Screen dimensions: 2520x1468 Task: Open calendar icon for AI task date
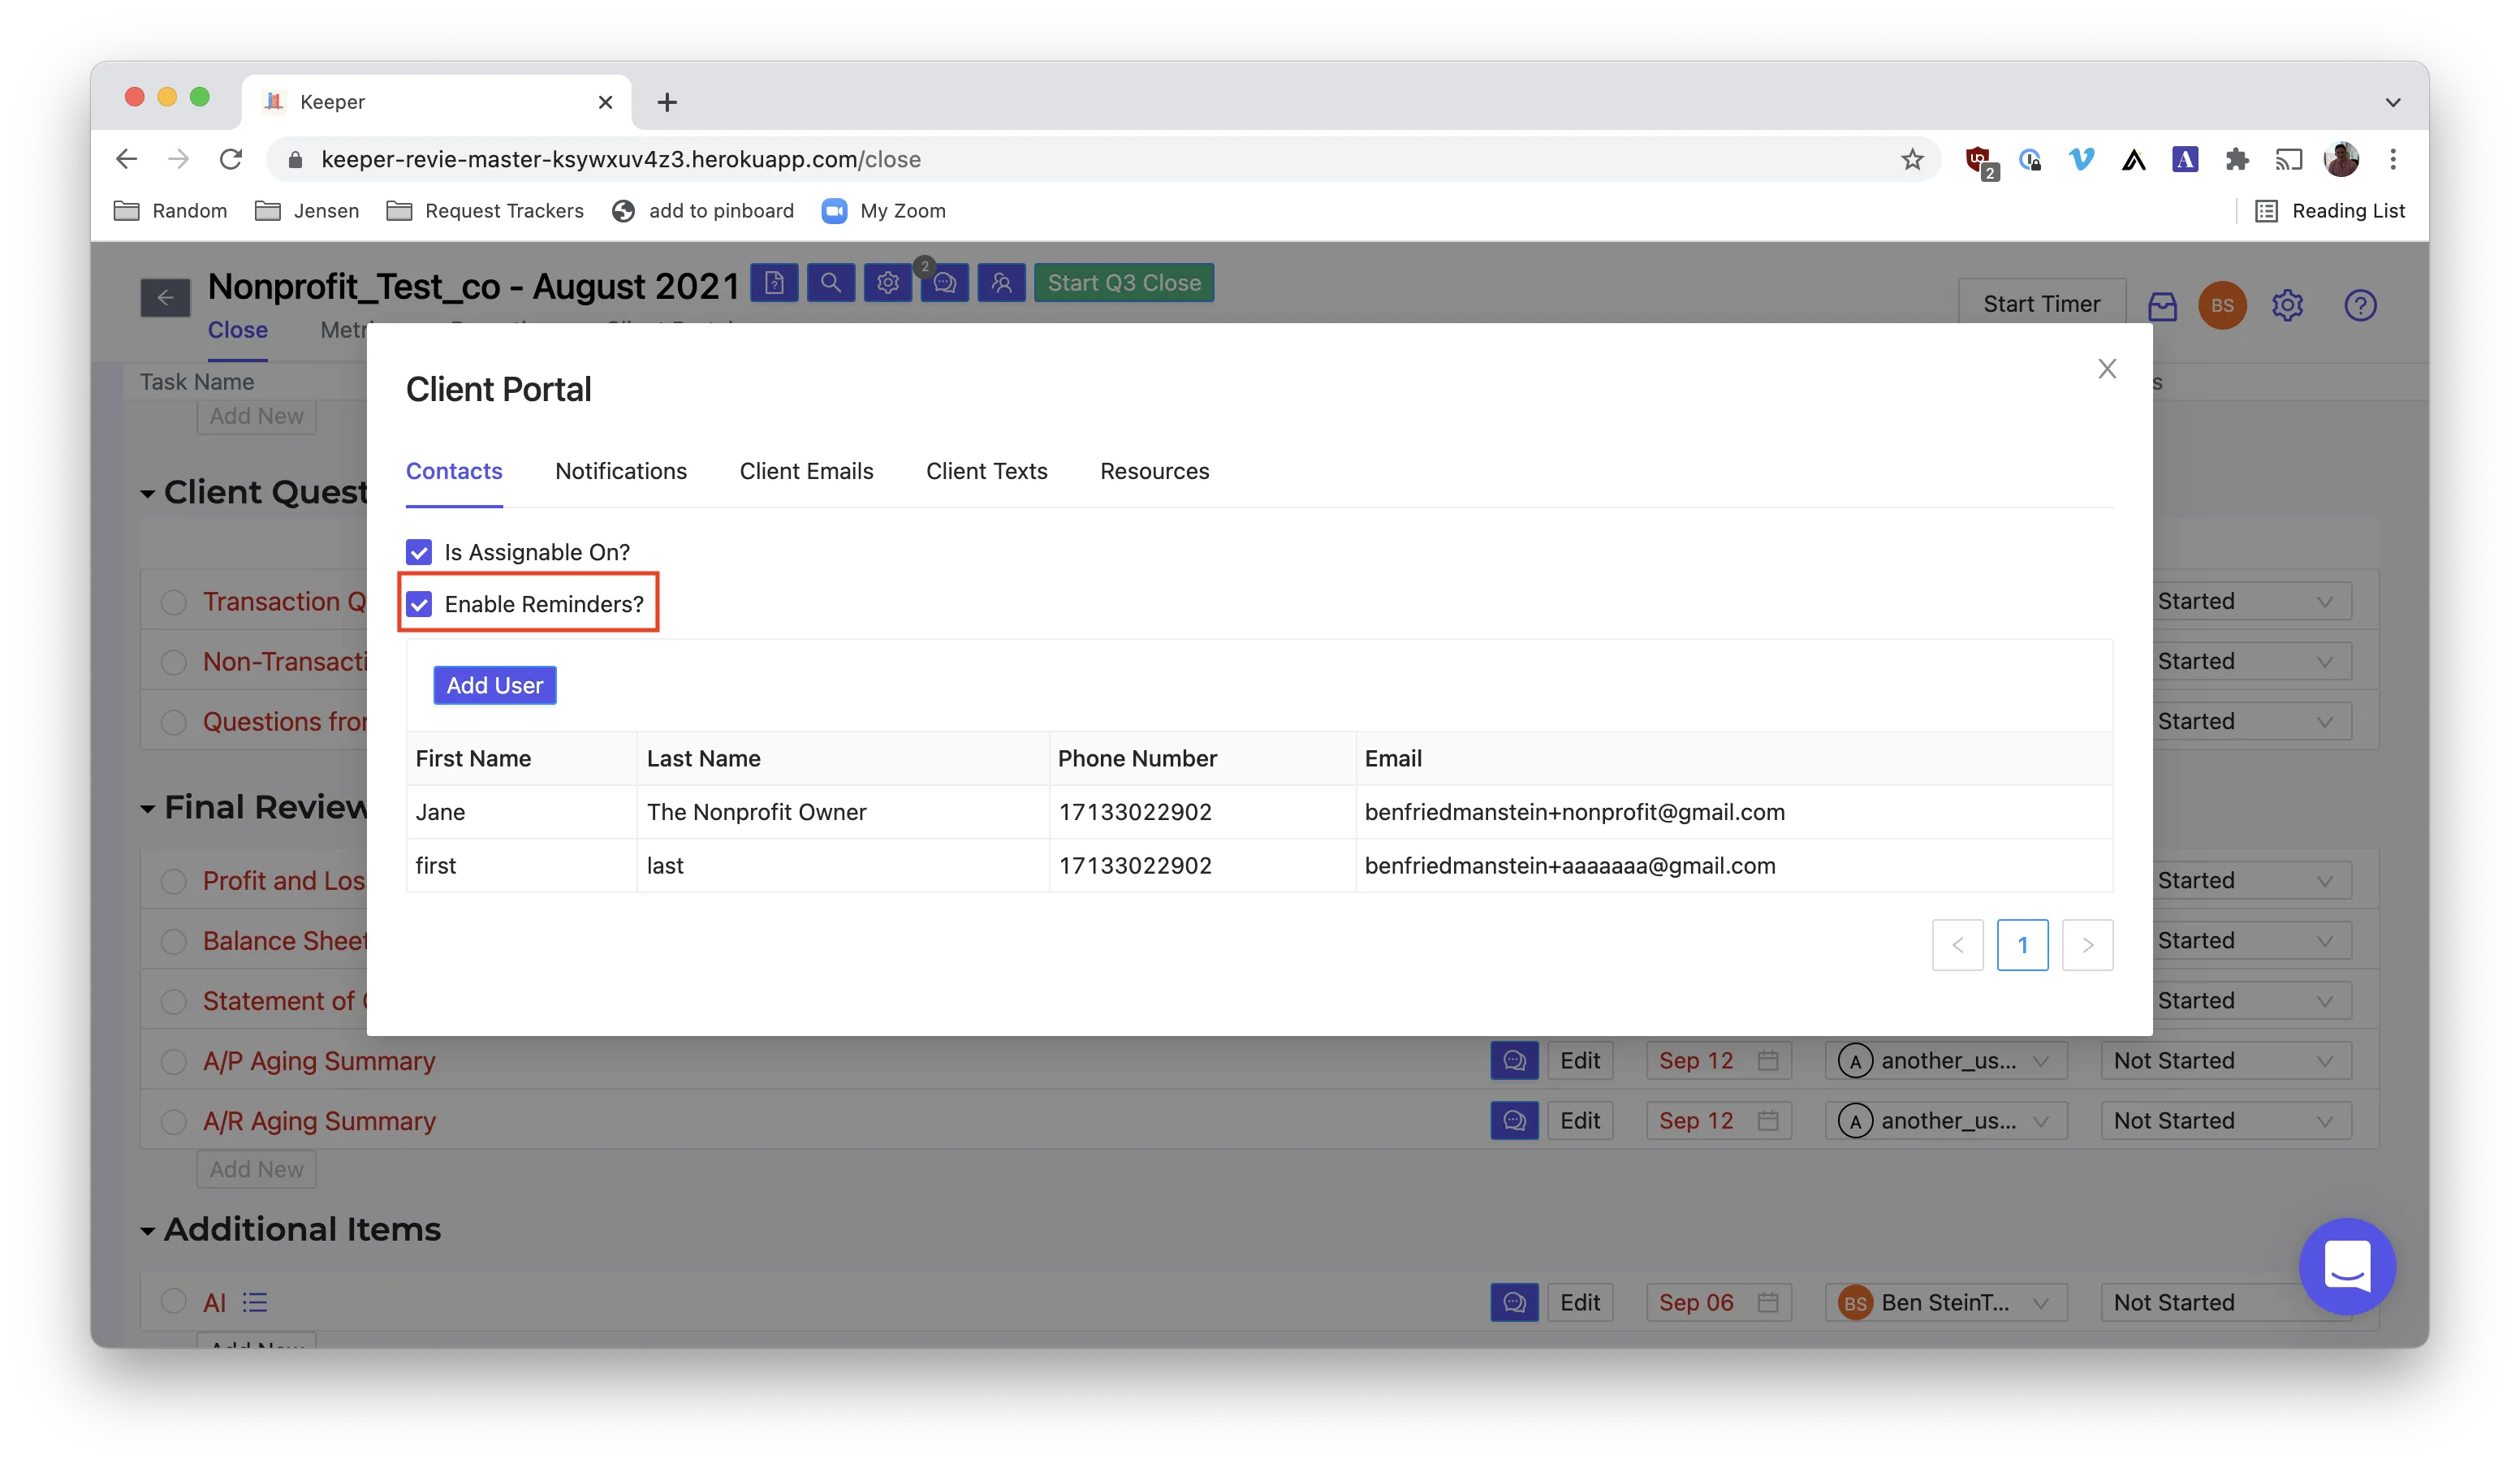point(1768,1303)
